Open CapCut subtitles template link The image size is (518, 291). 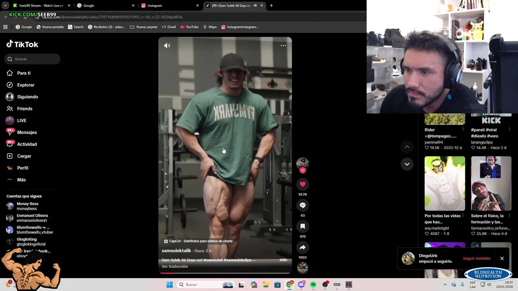[x=198, y=241]
